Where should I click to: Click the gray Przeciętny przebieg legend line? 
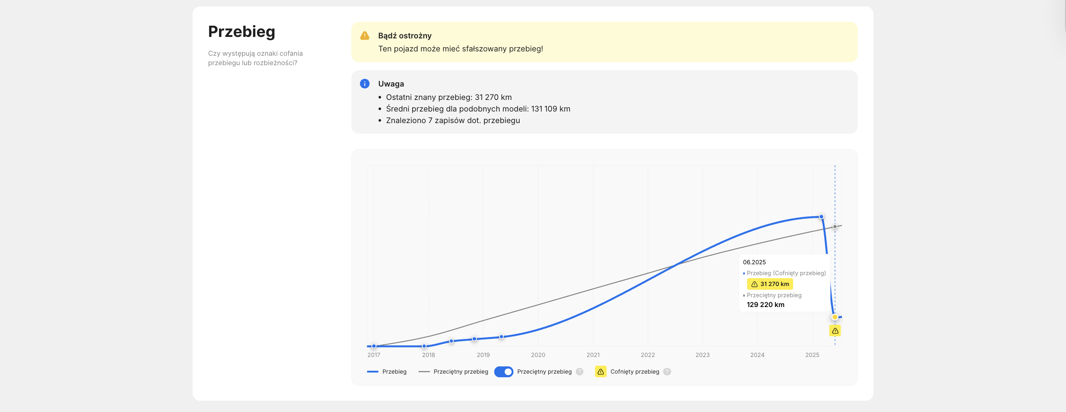424,371
